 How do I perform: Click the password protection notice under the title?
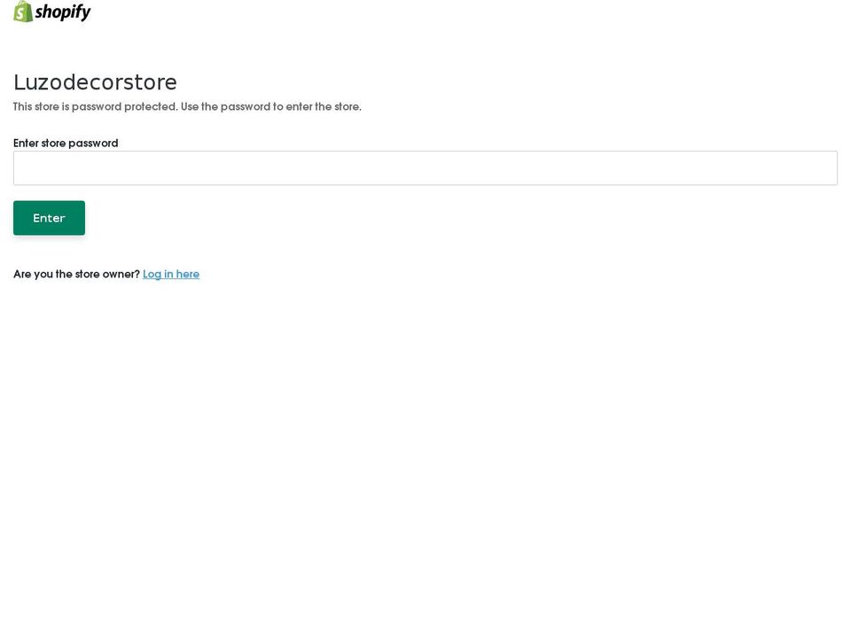pos(187,106)
